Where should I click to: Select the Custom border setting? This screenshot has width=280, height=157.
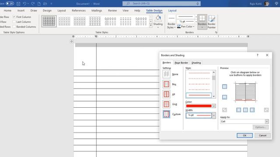[x=166, y=114]
